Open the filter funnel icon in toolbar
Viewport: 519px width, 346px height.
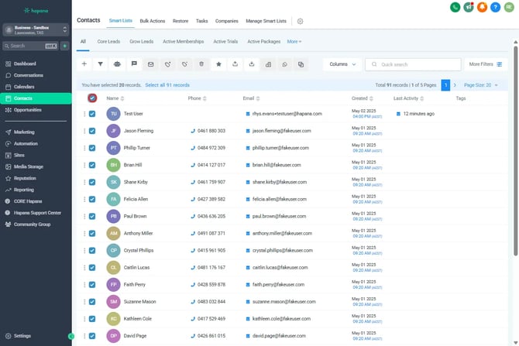point(101,64)
